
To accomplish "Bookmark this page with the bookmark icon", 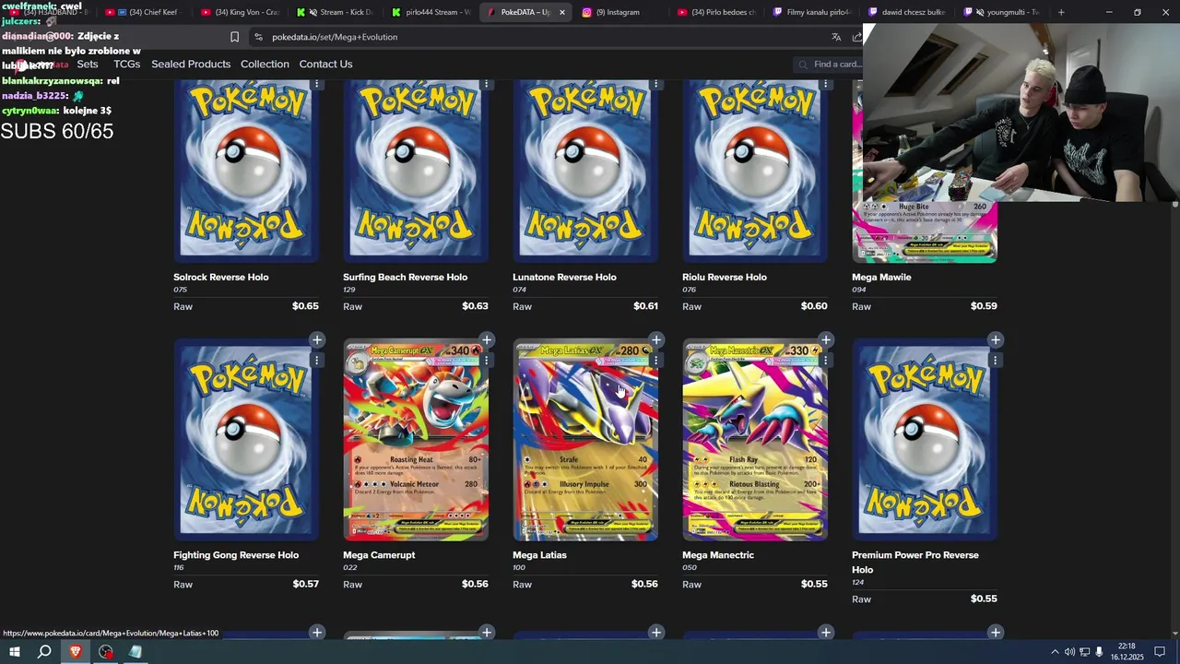I will coord(234,37).
